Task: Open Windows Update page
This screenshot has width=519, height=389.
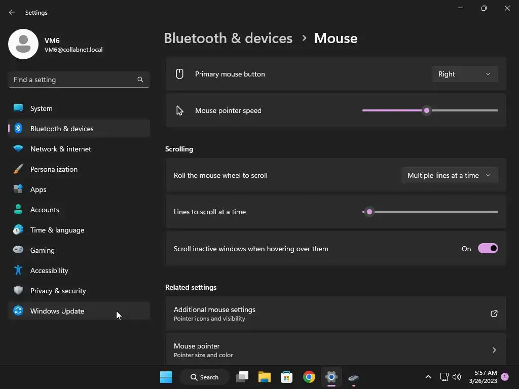Action: [79, 310]
